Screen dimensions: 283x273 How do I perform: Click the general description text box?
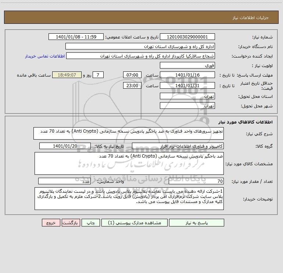[129, 133]
